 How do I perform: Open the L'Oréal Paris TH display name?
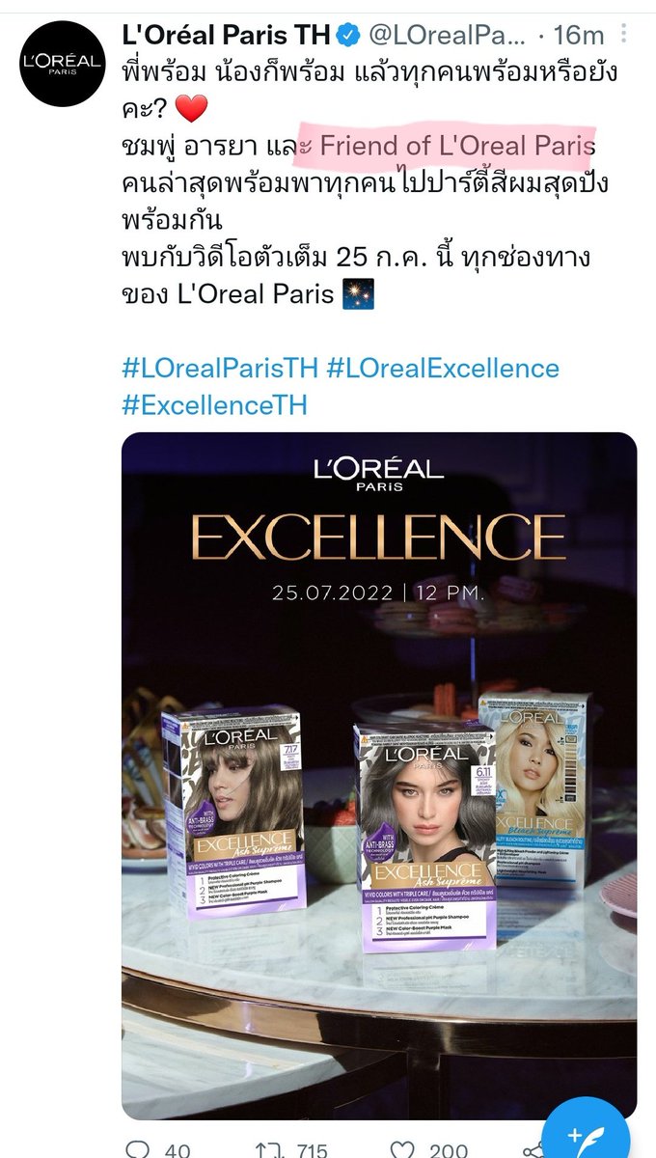tap(226, 37)
